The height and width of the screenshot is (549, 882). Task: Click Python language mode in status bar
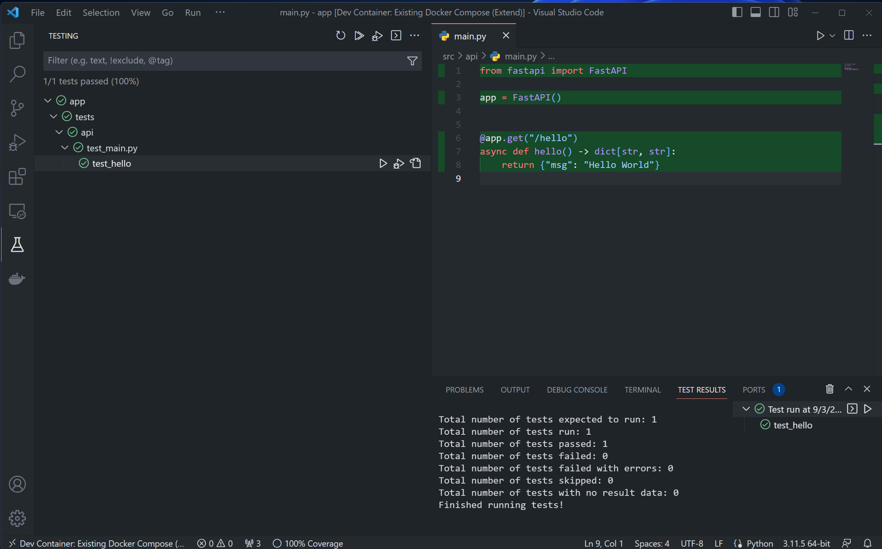click(x=759, y=543)
